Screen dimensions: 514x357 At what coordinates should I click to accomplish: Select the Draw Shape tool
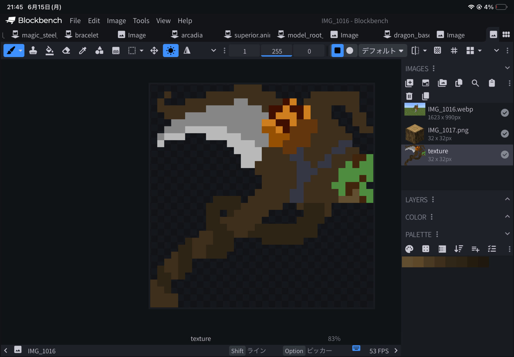tap(99, 51)
